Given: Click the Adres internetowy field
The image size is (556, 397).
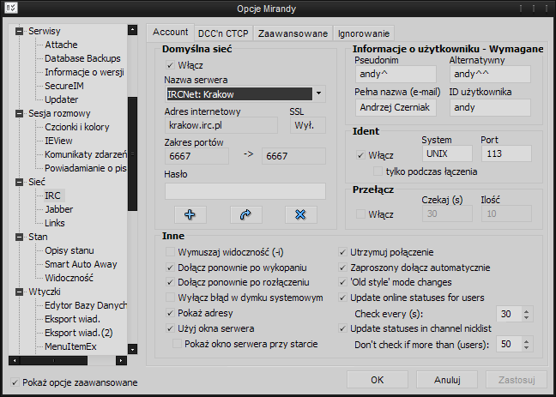Looking at the screenshot, I should [x=221, y=125].
